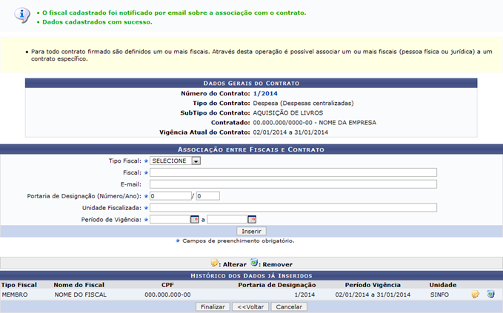Open the Tipo Fiscal SELECIONE dropdown
This screenshot has height=313, width=503.
click(175, 161)
